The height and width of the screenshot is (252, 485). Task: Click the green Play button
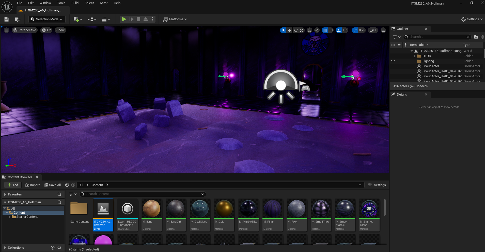[x=124, y=19]
